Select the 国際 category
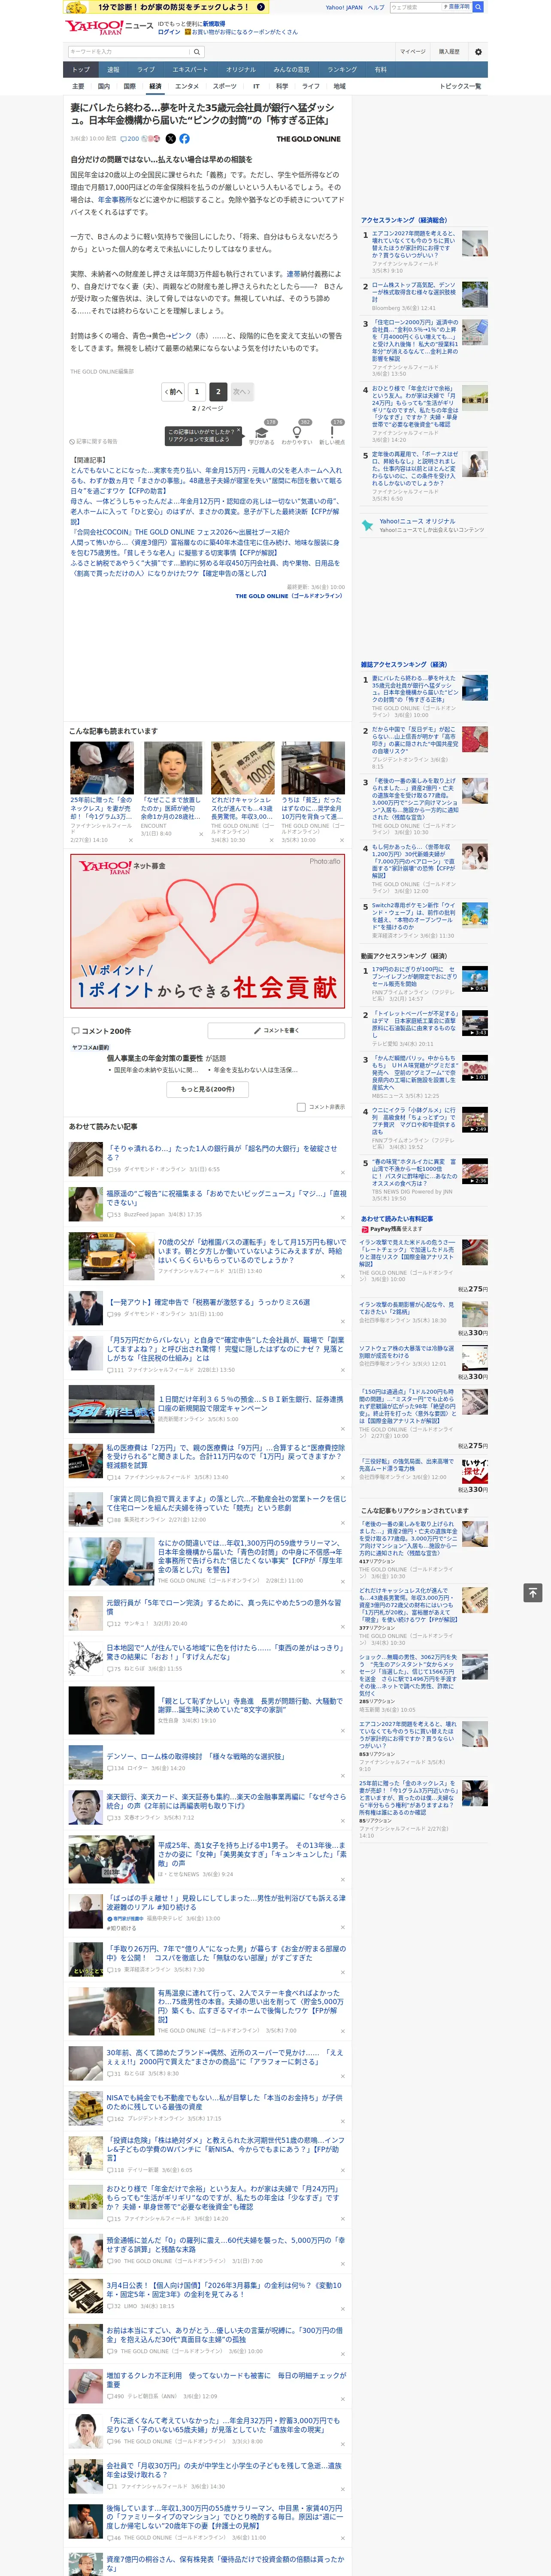 [x=129, y=86]
